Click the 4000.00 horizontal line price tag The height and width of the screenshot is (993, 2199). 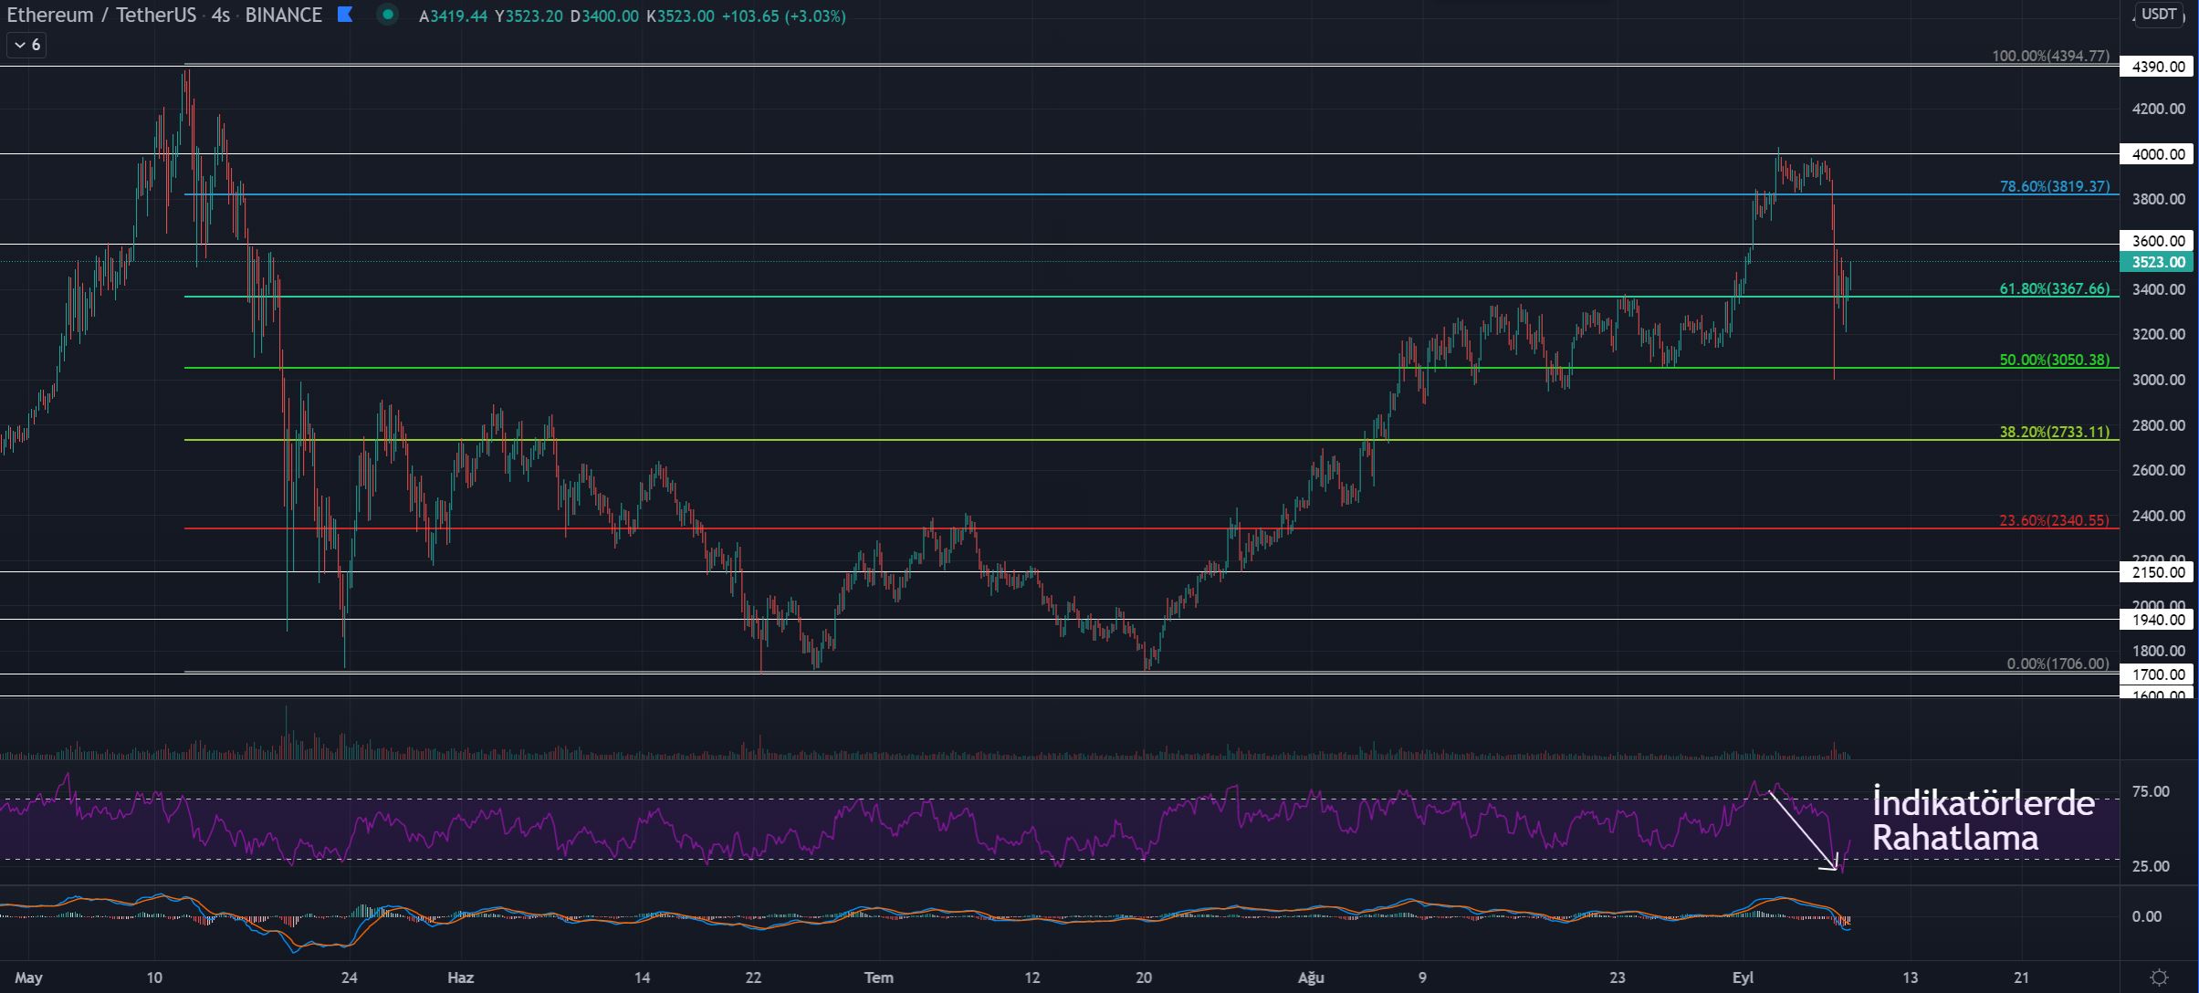pyautogui.click(x=2158, y=154)
